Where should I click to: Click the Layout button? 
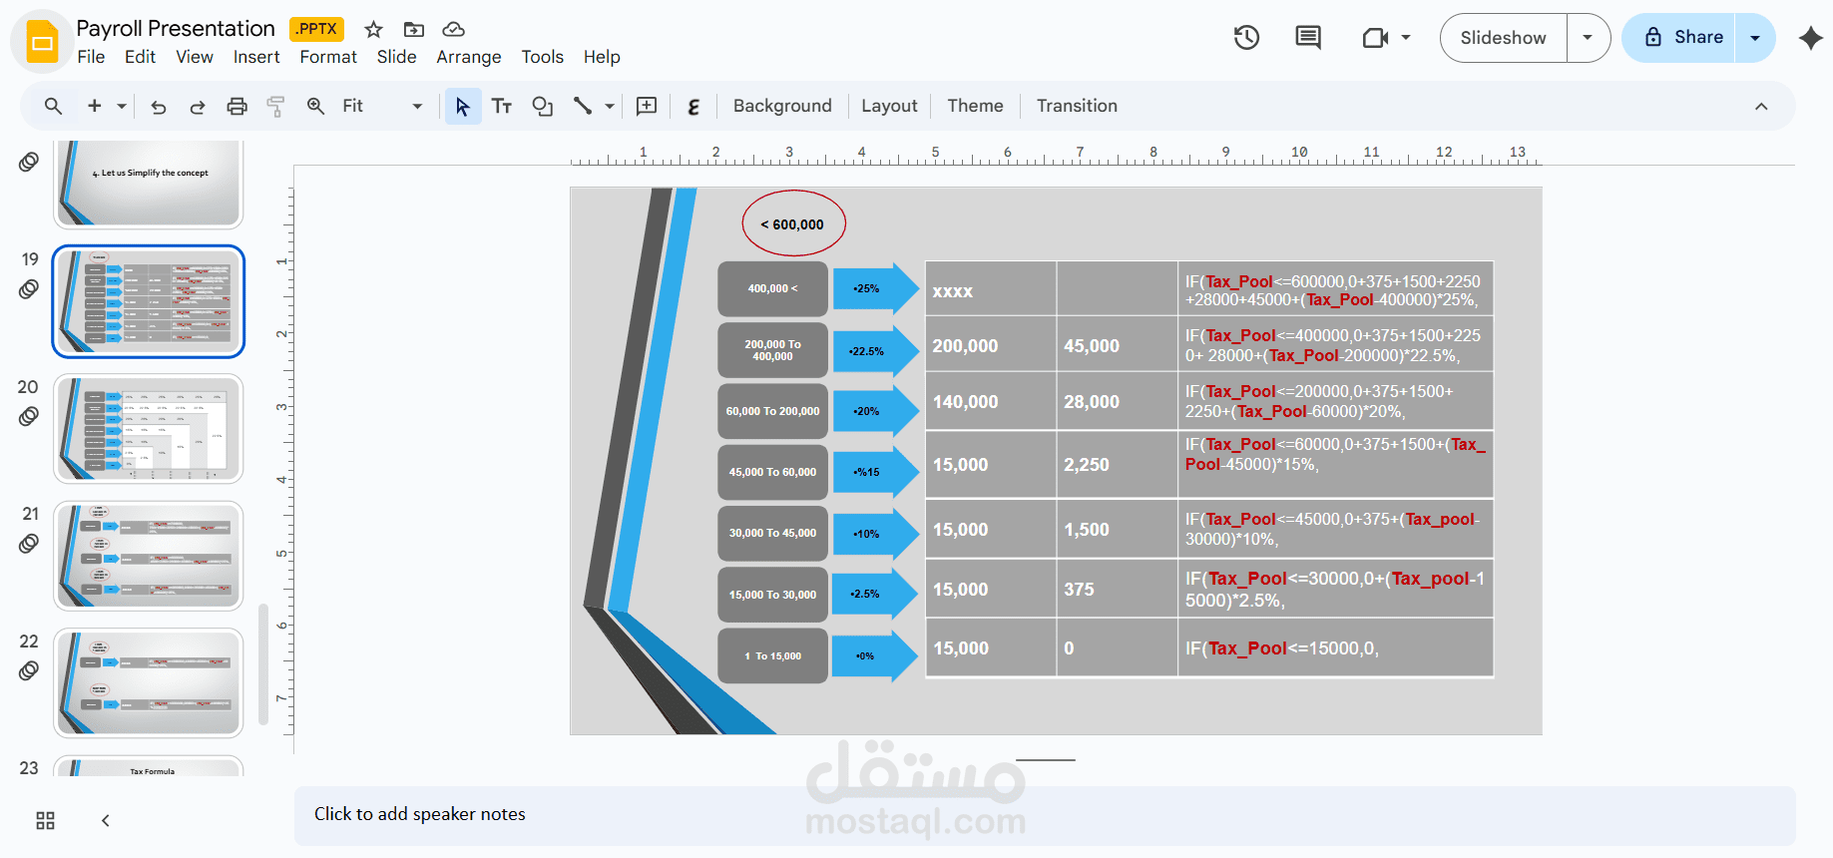point(889,106)
